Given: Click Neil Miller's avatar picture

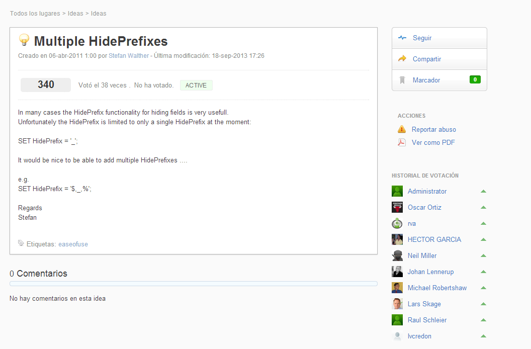Looking at the screenshot, I should pyautogui.click(x=397, y=255).
